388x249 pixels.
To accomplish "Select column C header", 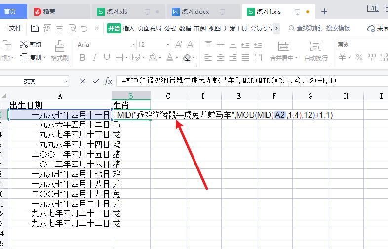I will (168, 96).
